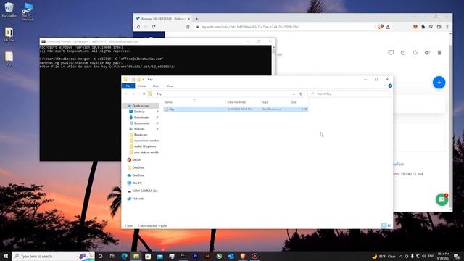Reload the page in the browser
This screenshot has width=464, height=261.
154,27
